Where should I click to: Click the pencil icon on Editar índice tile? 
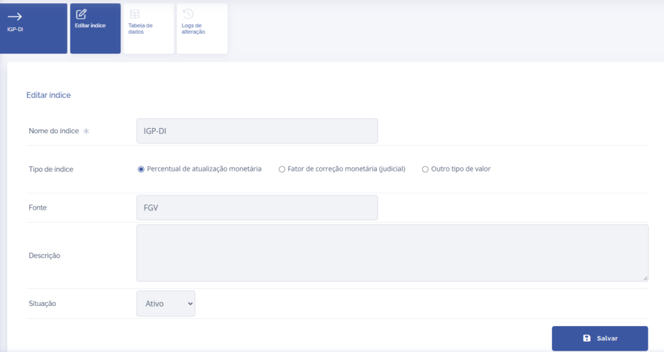coord(81,14)
